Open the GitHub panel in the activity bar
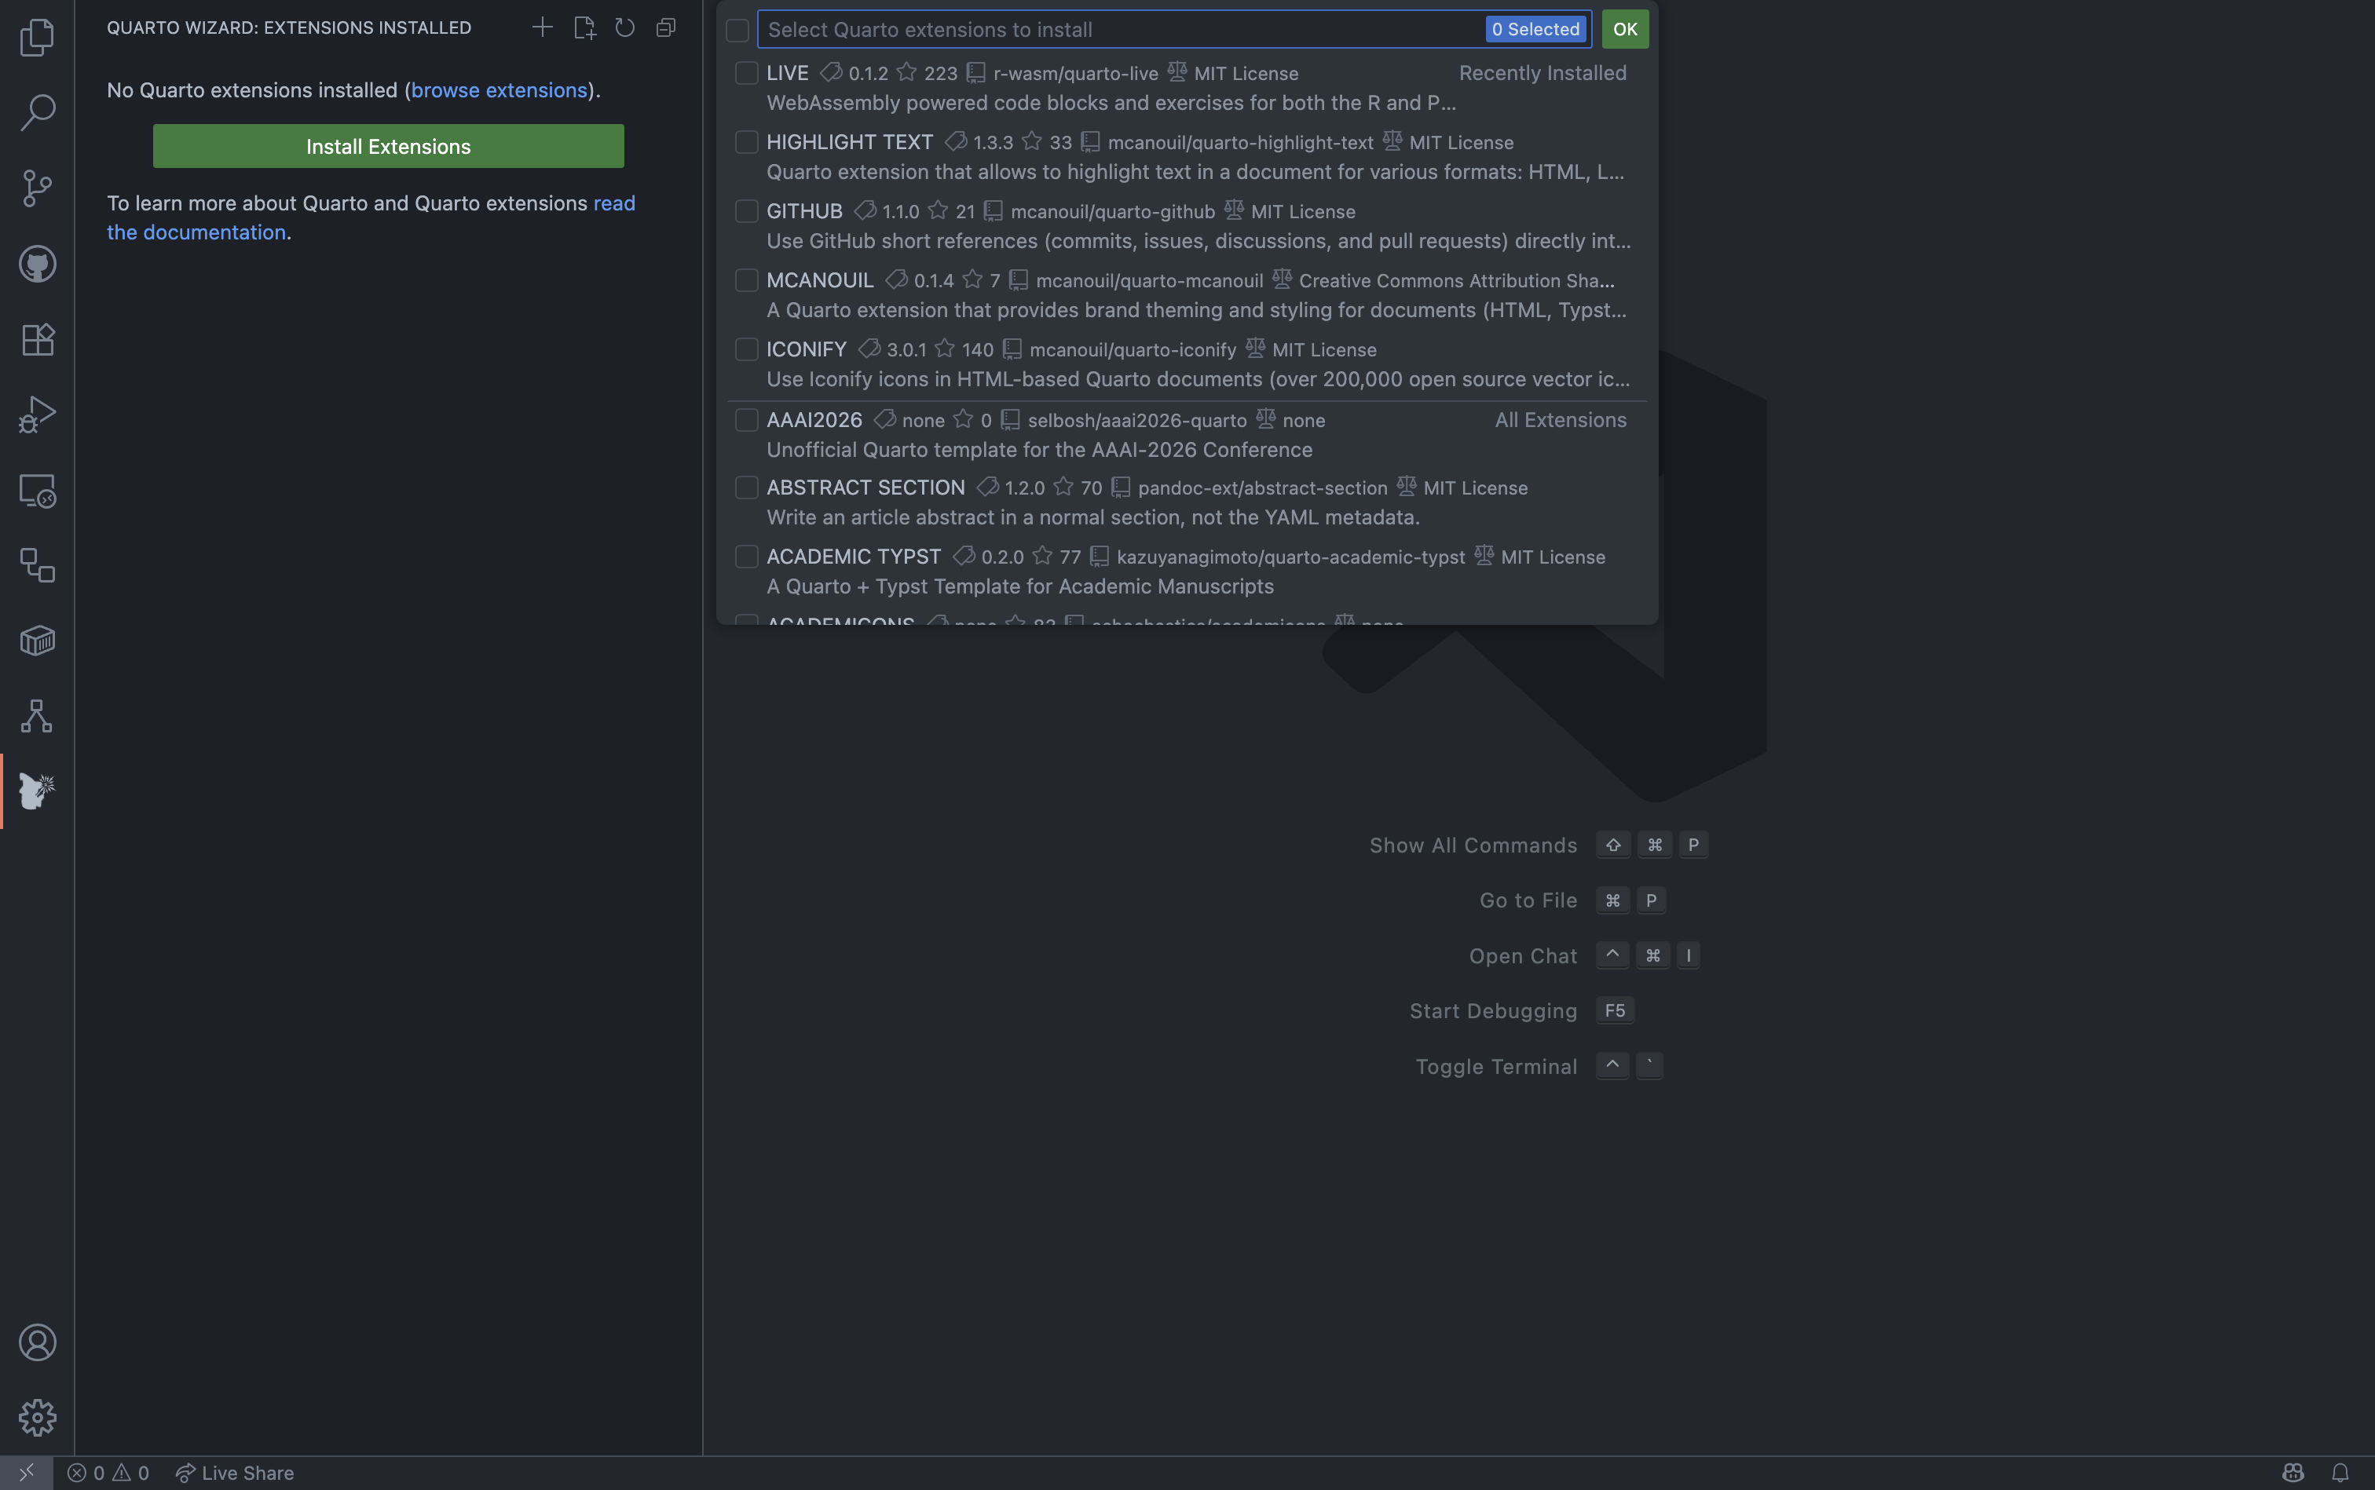 [38, 263]
